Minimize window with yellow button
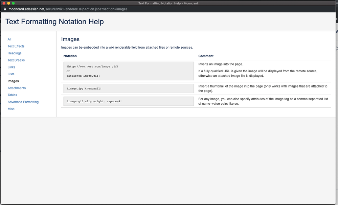Screen dimensions: 338x205 [8, 3]
